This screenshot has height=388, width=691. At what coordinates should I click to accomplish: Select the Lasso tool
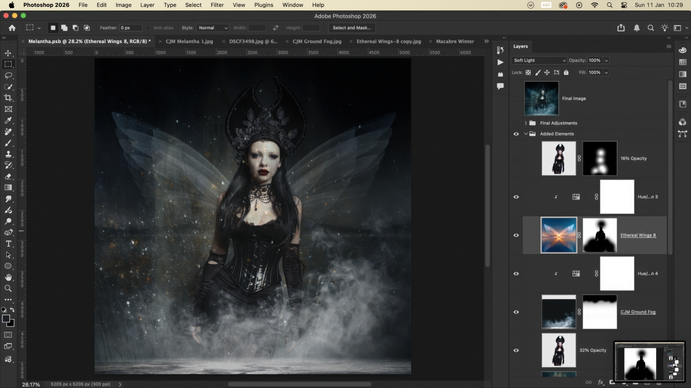pyautogui.click(x=8, y=76)
